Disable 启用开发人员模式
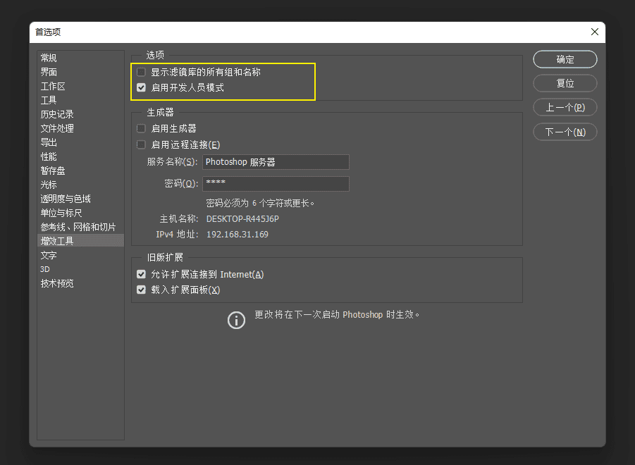Viewport: 635px width, 465px height. tap(141, 87)
